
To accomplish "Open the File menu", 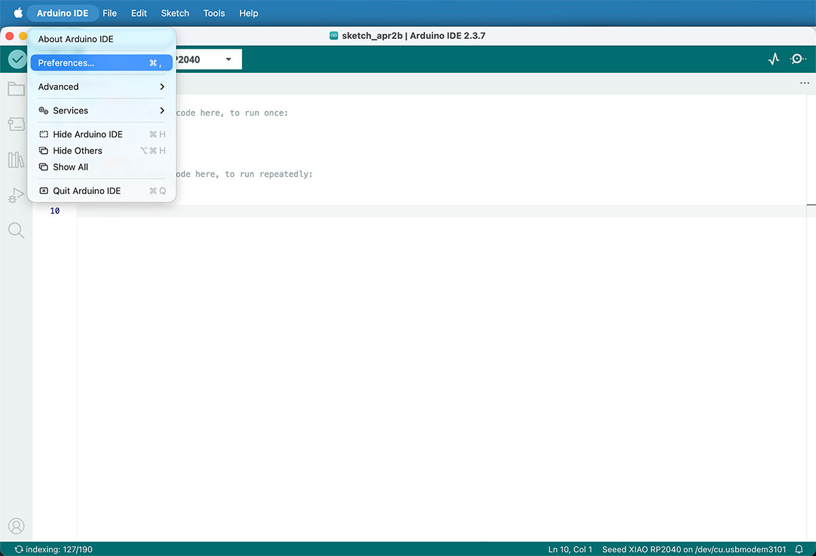I will click(x=109, y=13).
